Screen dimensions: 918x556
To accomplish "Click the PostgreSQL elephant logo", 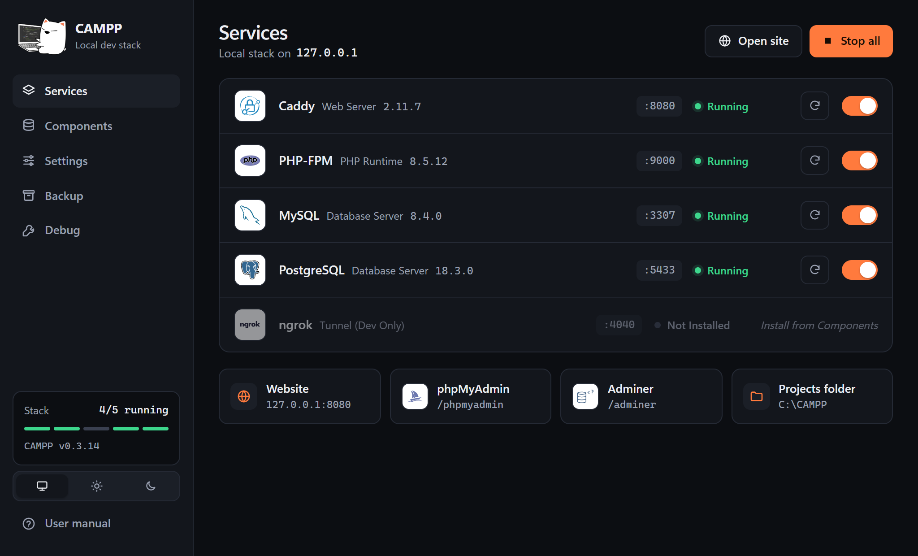I will [250, 270].
